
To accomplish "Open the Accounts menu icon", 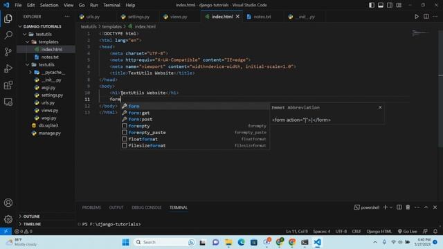I will pos(8,203).
